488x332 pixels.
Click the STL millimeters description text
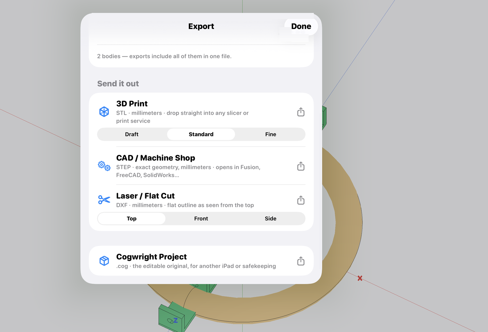click(182, 117)
